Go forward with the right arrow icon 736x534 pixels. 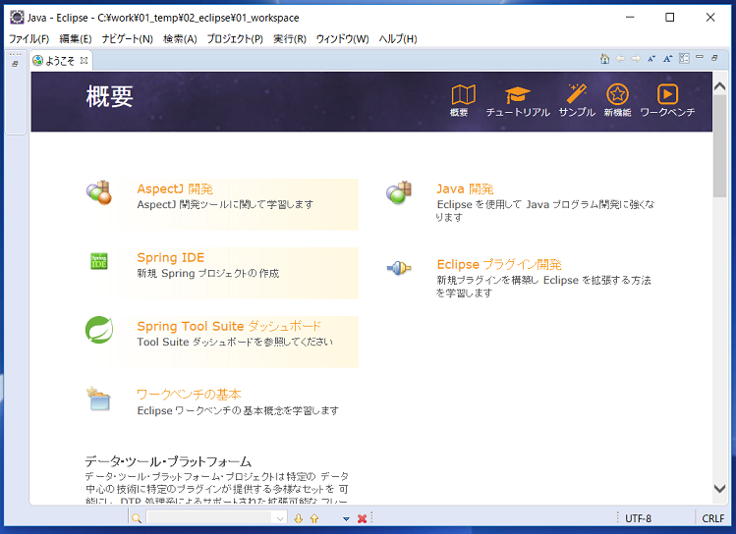[636, 59]
